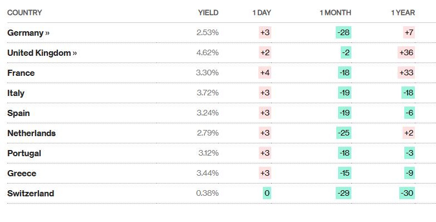436x222 pixels.
Task: Select the Greece country name
Action: click(22, 173)
